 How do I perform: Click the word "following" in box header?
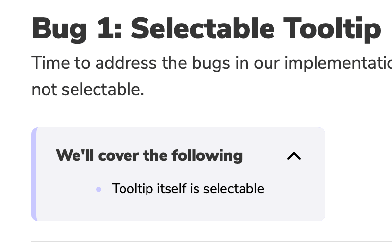click(207, 156)
